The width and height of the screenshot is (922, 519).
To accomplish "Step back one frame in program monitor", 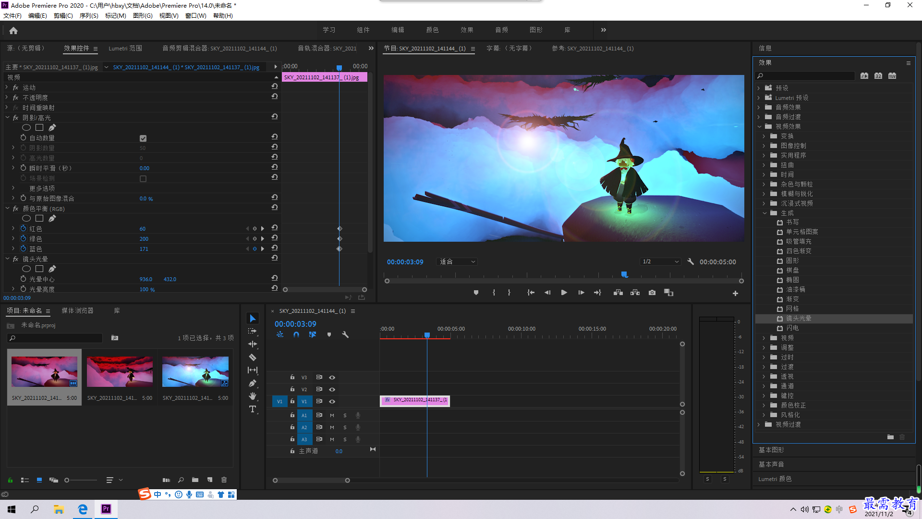I will click(x=547, y=293).
